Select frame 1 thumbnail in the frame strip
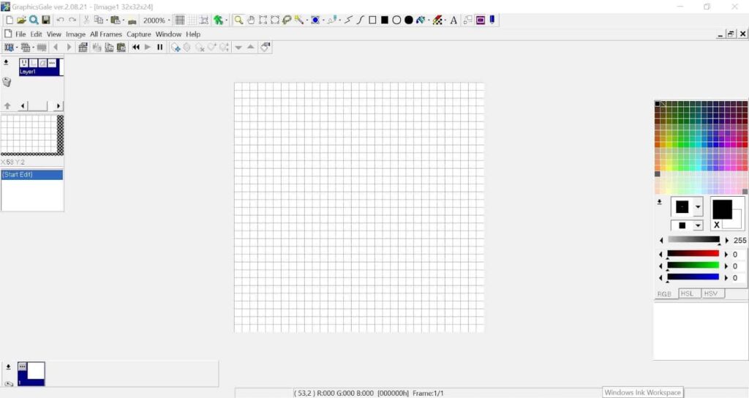749x398 pixels. click(31, 374)
